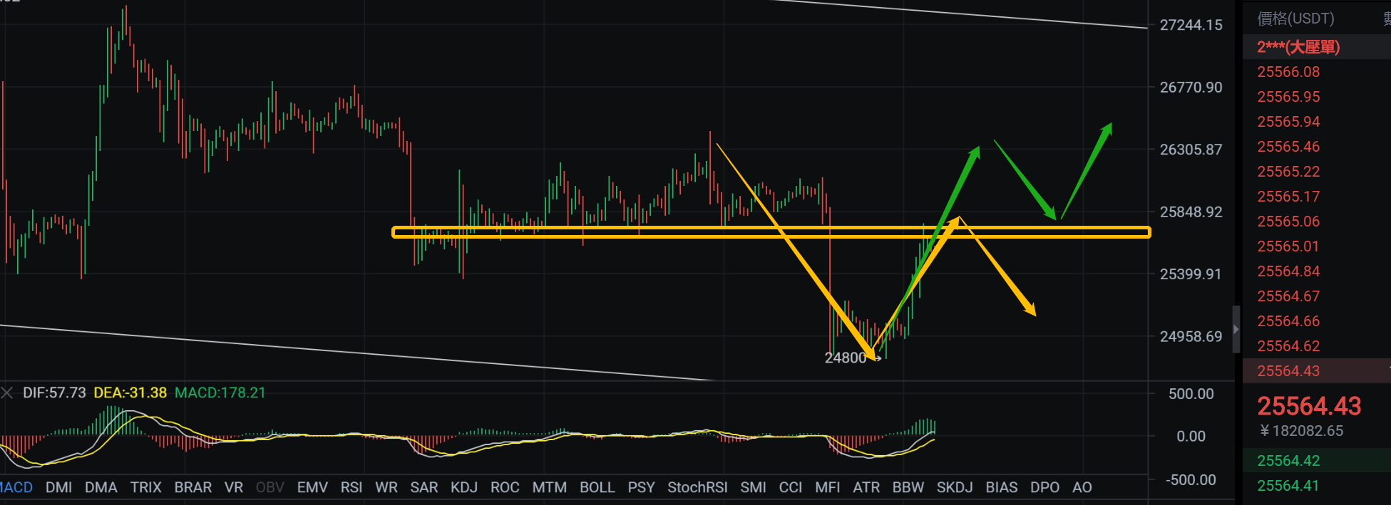The width and height of the screenshot is (1391, 505).
Task: Pick the BBW indicator
Action: (908, 487)
